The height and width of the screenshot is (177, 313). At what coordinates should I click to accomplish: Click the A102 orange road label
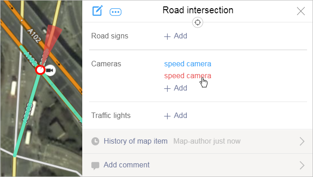pos(34,35)
